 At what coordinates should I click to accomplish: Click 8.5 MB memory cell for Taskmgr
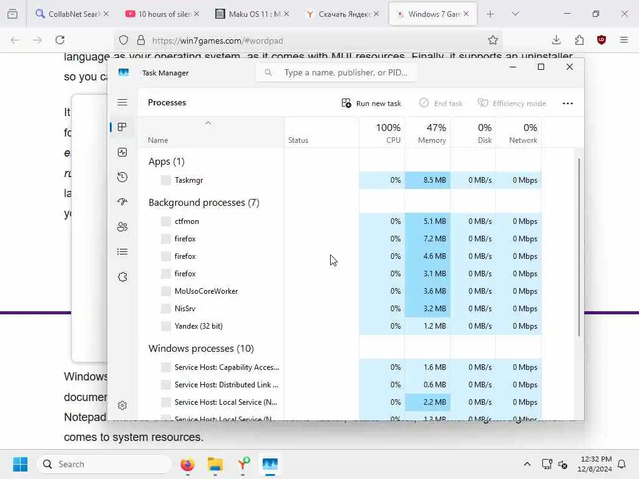(427, 180)
